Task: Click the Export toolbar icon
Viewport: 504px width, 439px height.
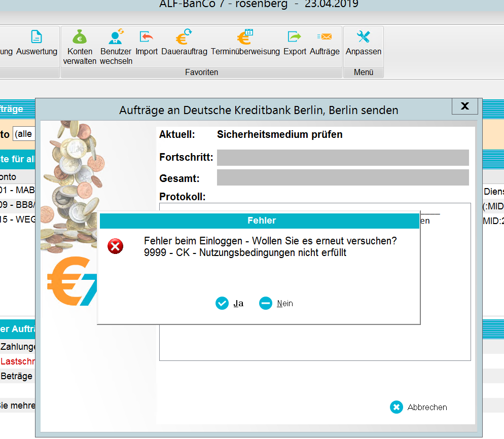Action: (295, 36)
